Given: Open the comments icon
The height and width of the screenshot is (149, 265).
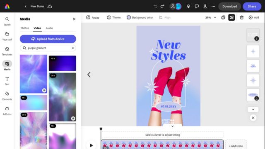Looking at the screenshot, I should [x=197, y=7].
